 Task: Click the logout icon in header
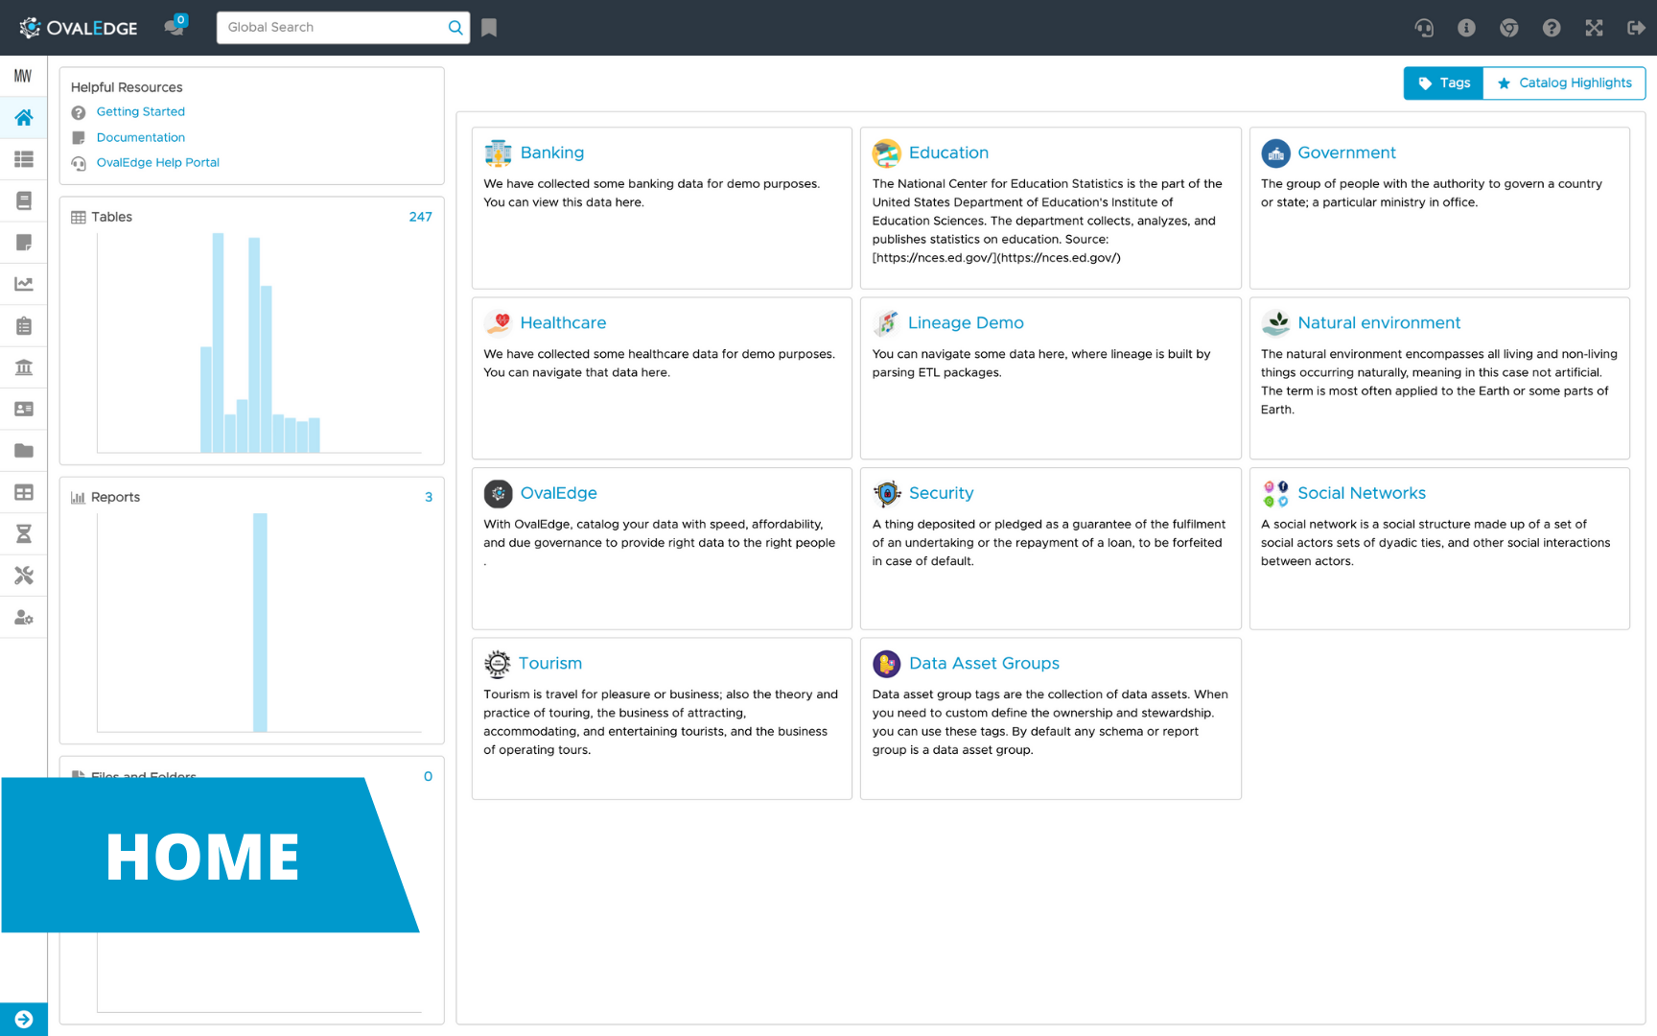[1636, 28]
